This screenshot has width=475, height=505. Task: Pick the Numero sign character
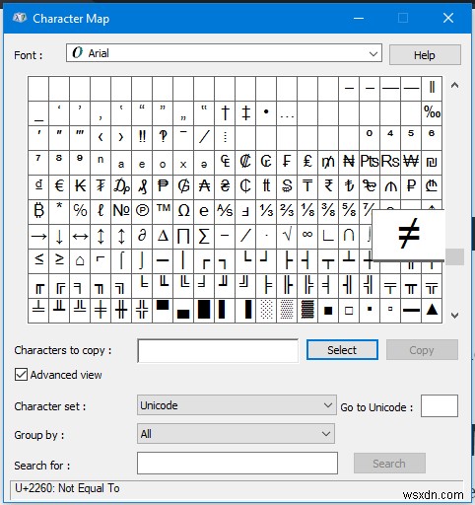pos(121,212)
